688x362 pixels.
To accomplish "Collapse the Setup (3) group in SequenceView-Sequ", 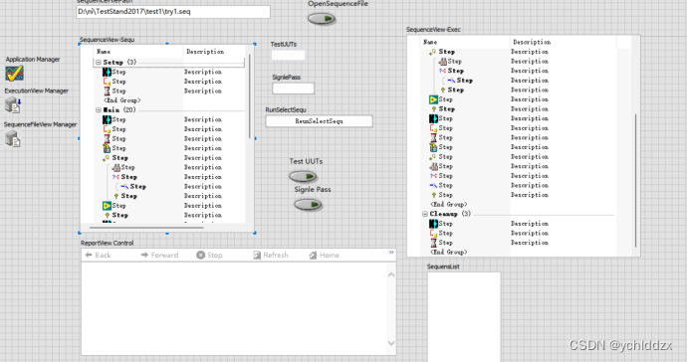I will [99, 63].
